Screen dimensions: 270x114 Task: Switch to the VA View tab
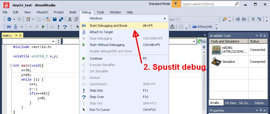coord(230,103)
